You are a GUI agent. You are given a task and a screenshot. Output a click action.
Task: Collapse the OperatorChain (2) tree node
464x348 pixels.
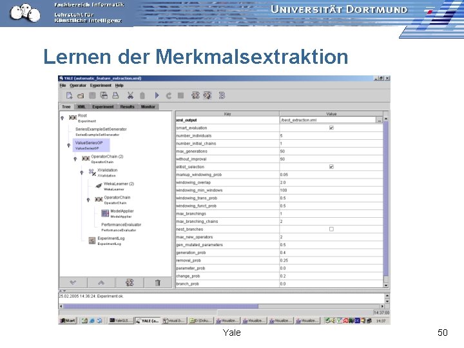[75, 159]
